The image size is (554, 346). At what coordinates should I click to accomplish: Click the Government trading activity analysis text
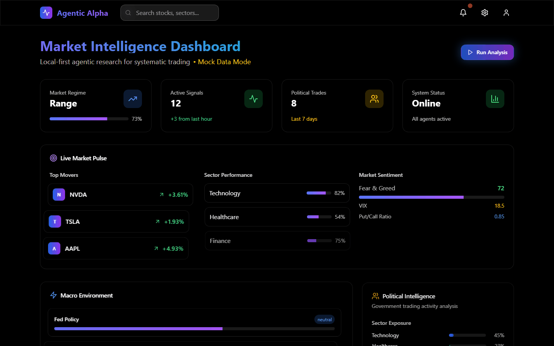[x=415, y=306]
